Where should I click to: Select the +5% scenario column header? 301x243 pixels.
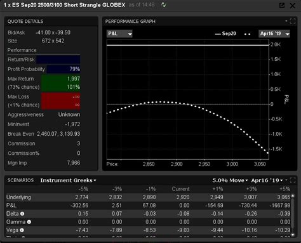click(285, 189)
